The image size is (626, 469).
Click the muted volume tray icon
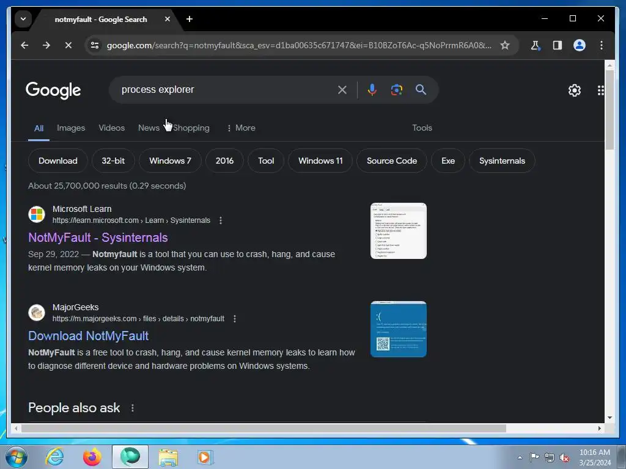point(564,458)
